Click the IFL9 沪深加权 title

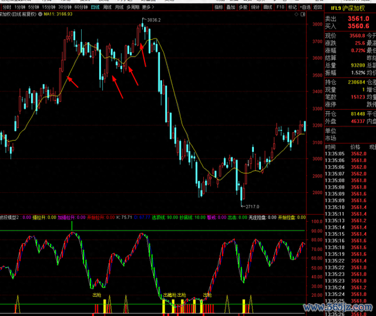[348, 8]
